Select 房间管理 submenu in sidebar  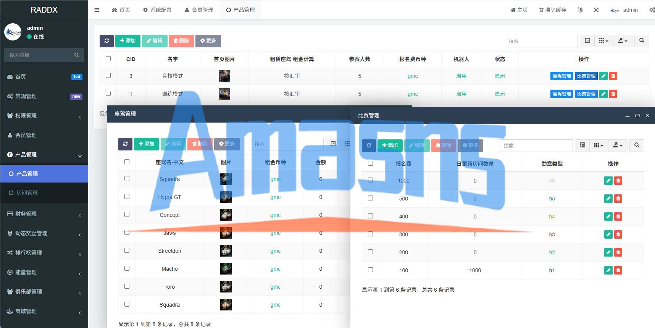(44, 193)
